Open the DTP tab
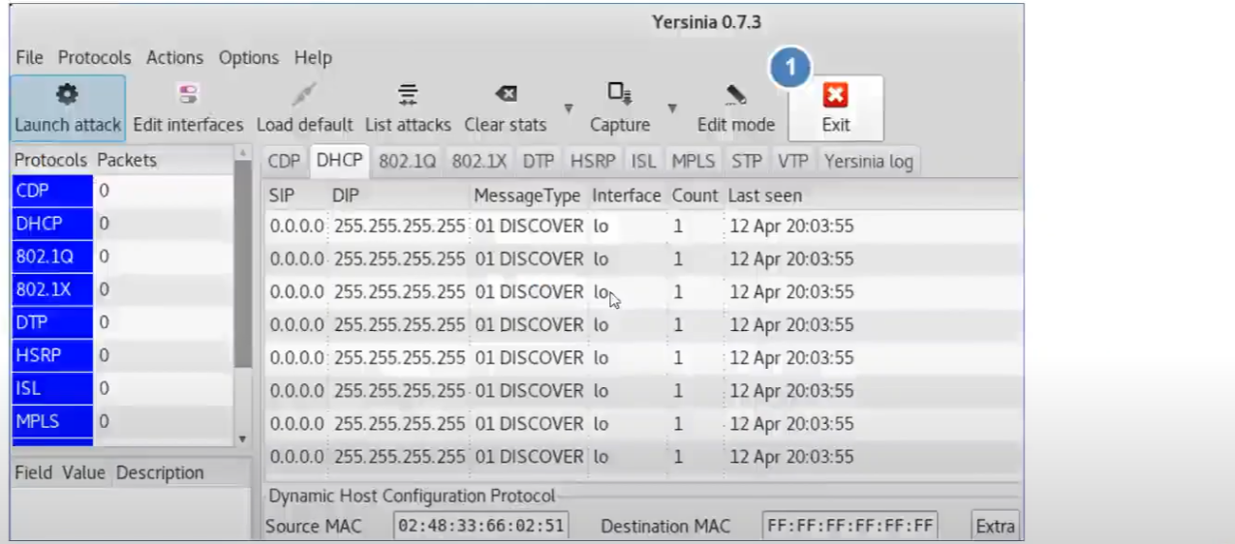 coord(538,162)
